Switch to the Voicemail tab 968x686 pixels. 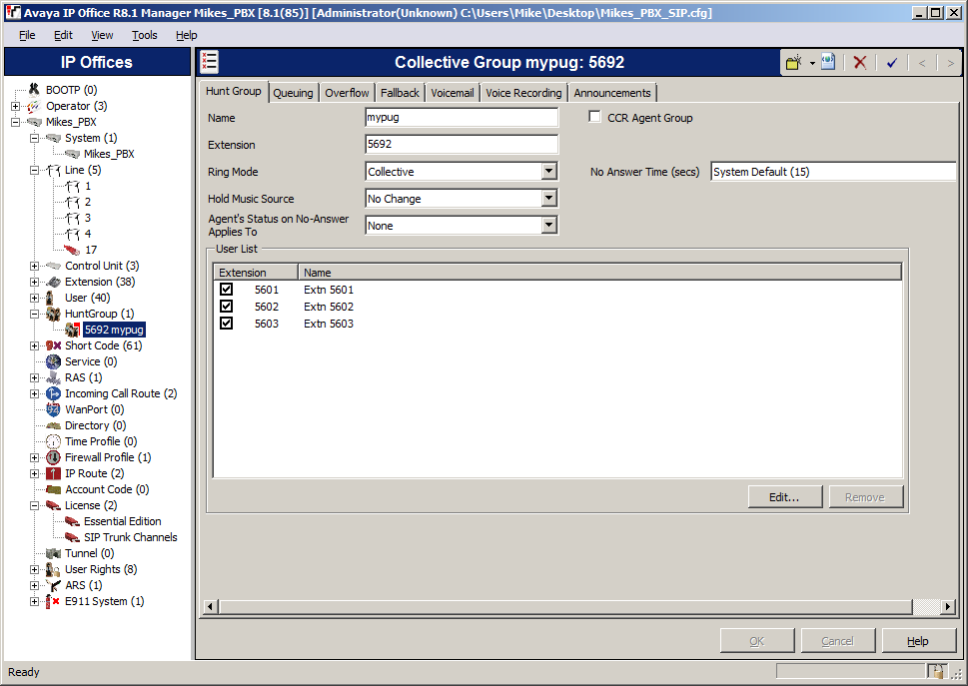[x=453, y=93]
